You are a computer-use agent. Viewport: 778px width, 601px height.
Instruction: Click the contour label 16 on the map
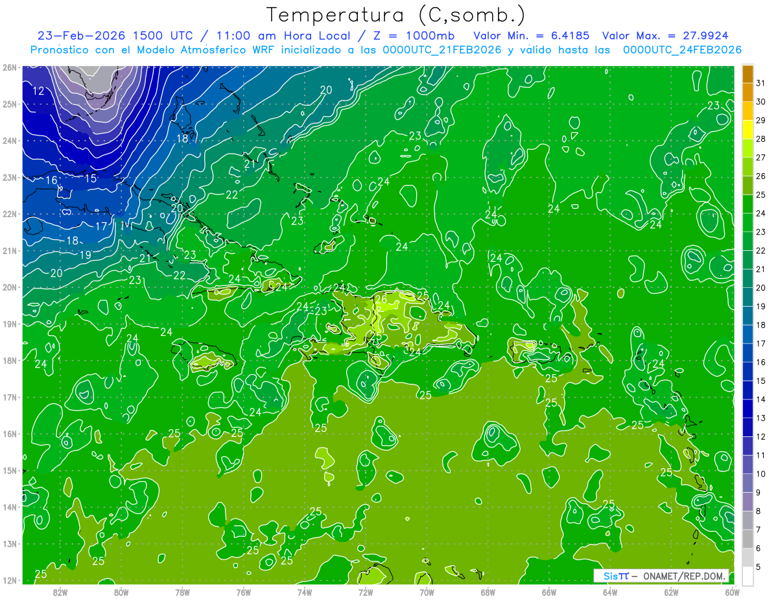(52, 180)
